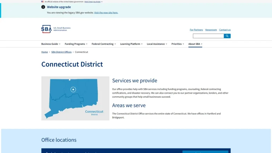Follow "Visit the new site here" link

point(106,12)
